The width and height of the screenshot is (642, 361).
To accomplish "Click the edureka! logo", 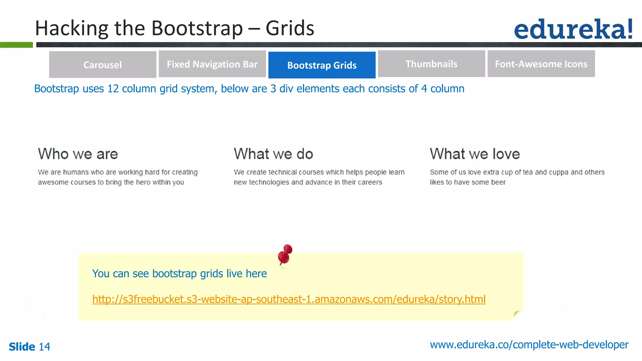I will 573,29.
